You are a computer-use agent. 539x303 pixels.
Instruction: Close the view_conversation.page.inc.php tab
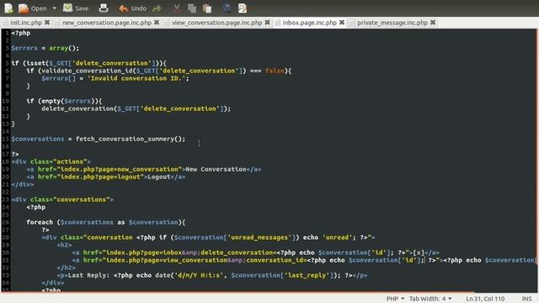(267, 23)
